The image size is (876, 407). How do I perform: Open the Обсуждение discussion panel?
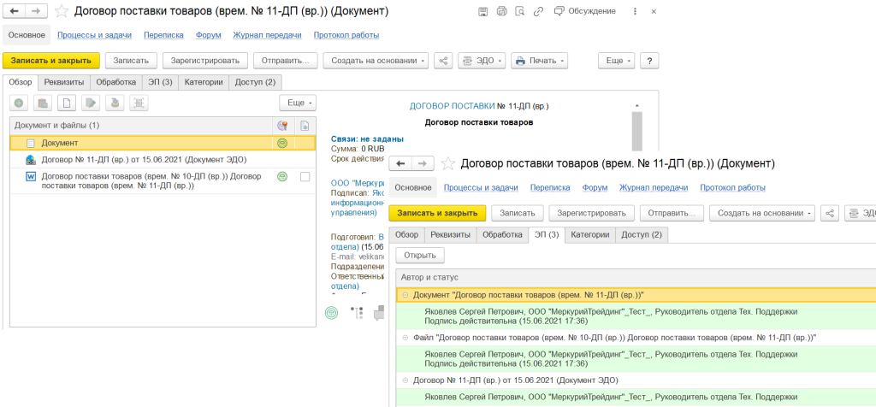pyautogui.click(x=585, y=11)
